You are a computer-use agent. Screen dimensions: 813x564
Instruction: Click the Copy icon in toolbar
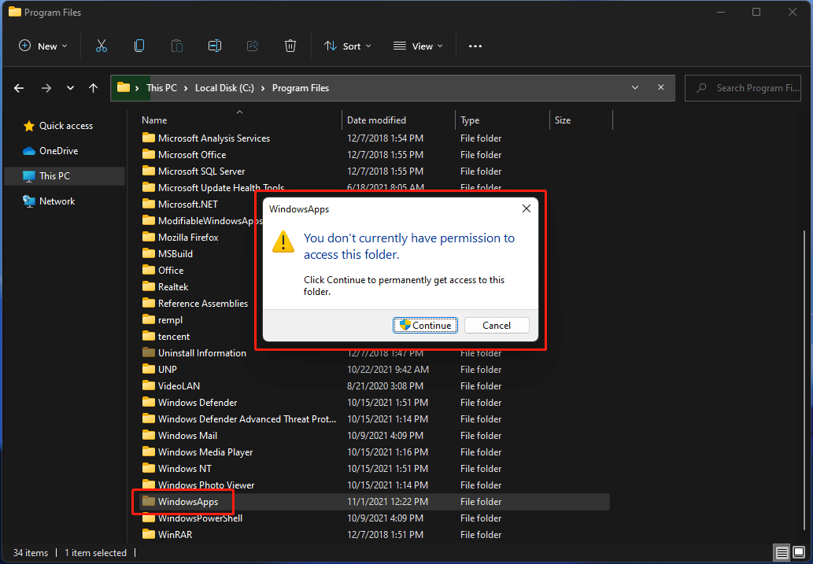pos(139,46)
